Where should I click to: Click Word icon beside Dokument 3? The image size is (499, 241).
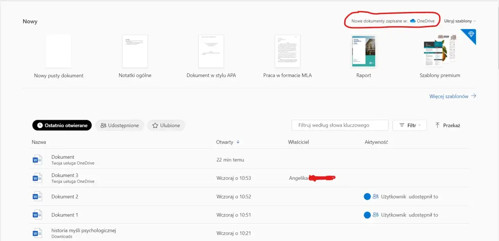(37, 178)
